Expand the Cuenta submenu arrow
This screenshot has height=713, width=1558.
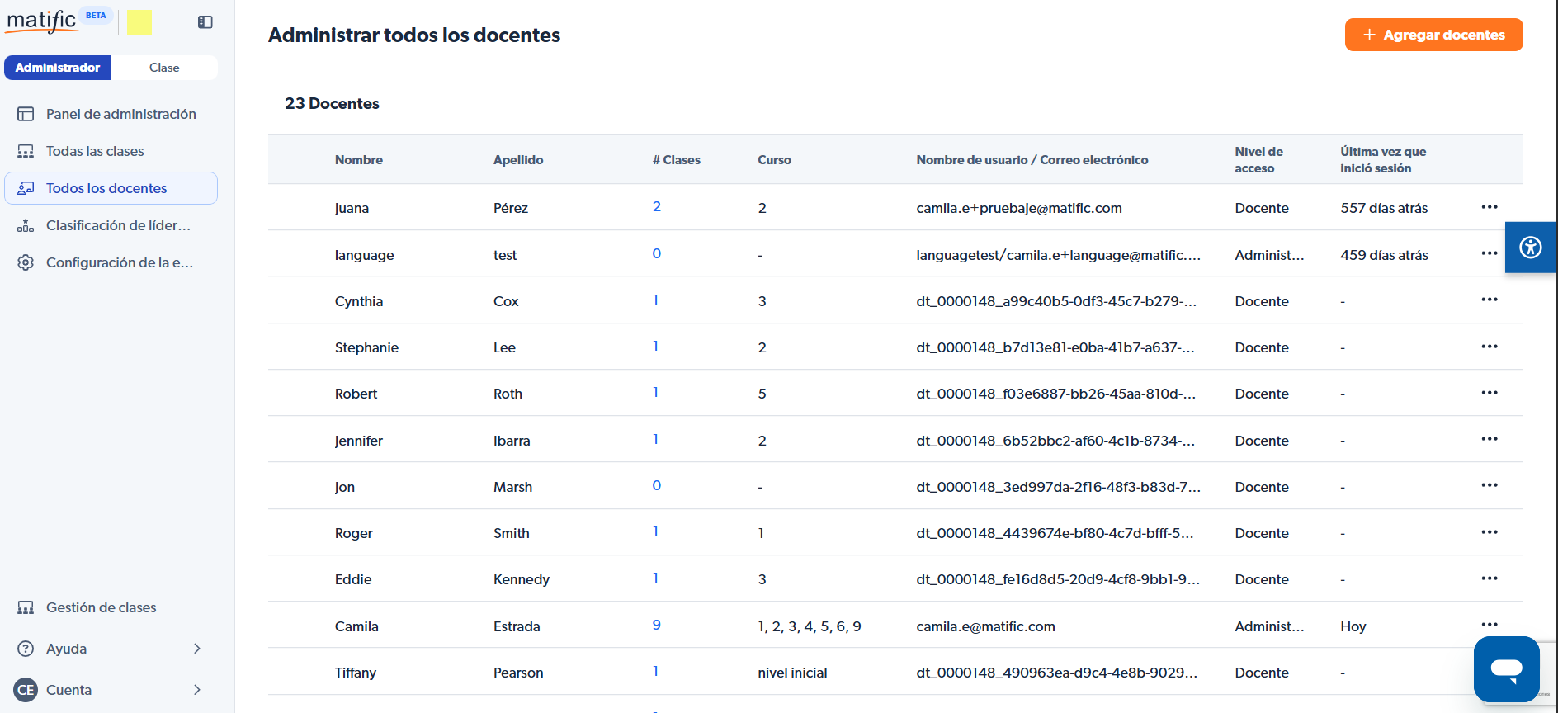196,690
